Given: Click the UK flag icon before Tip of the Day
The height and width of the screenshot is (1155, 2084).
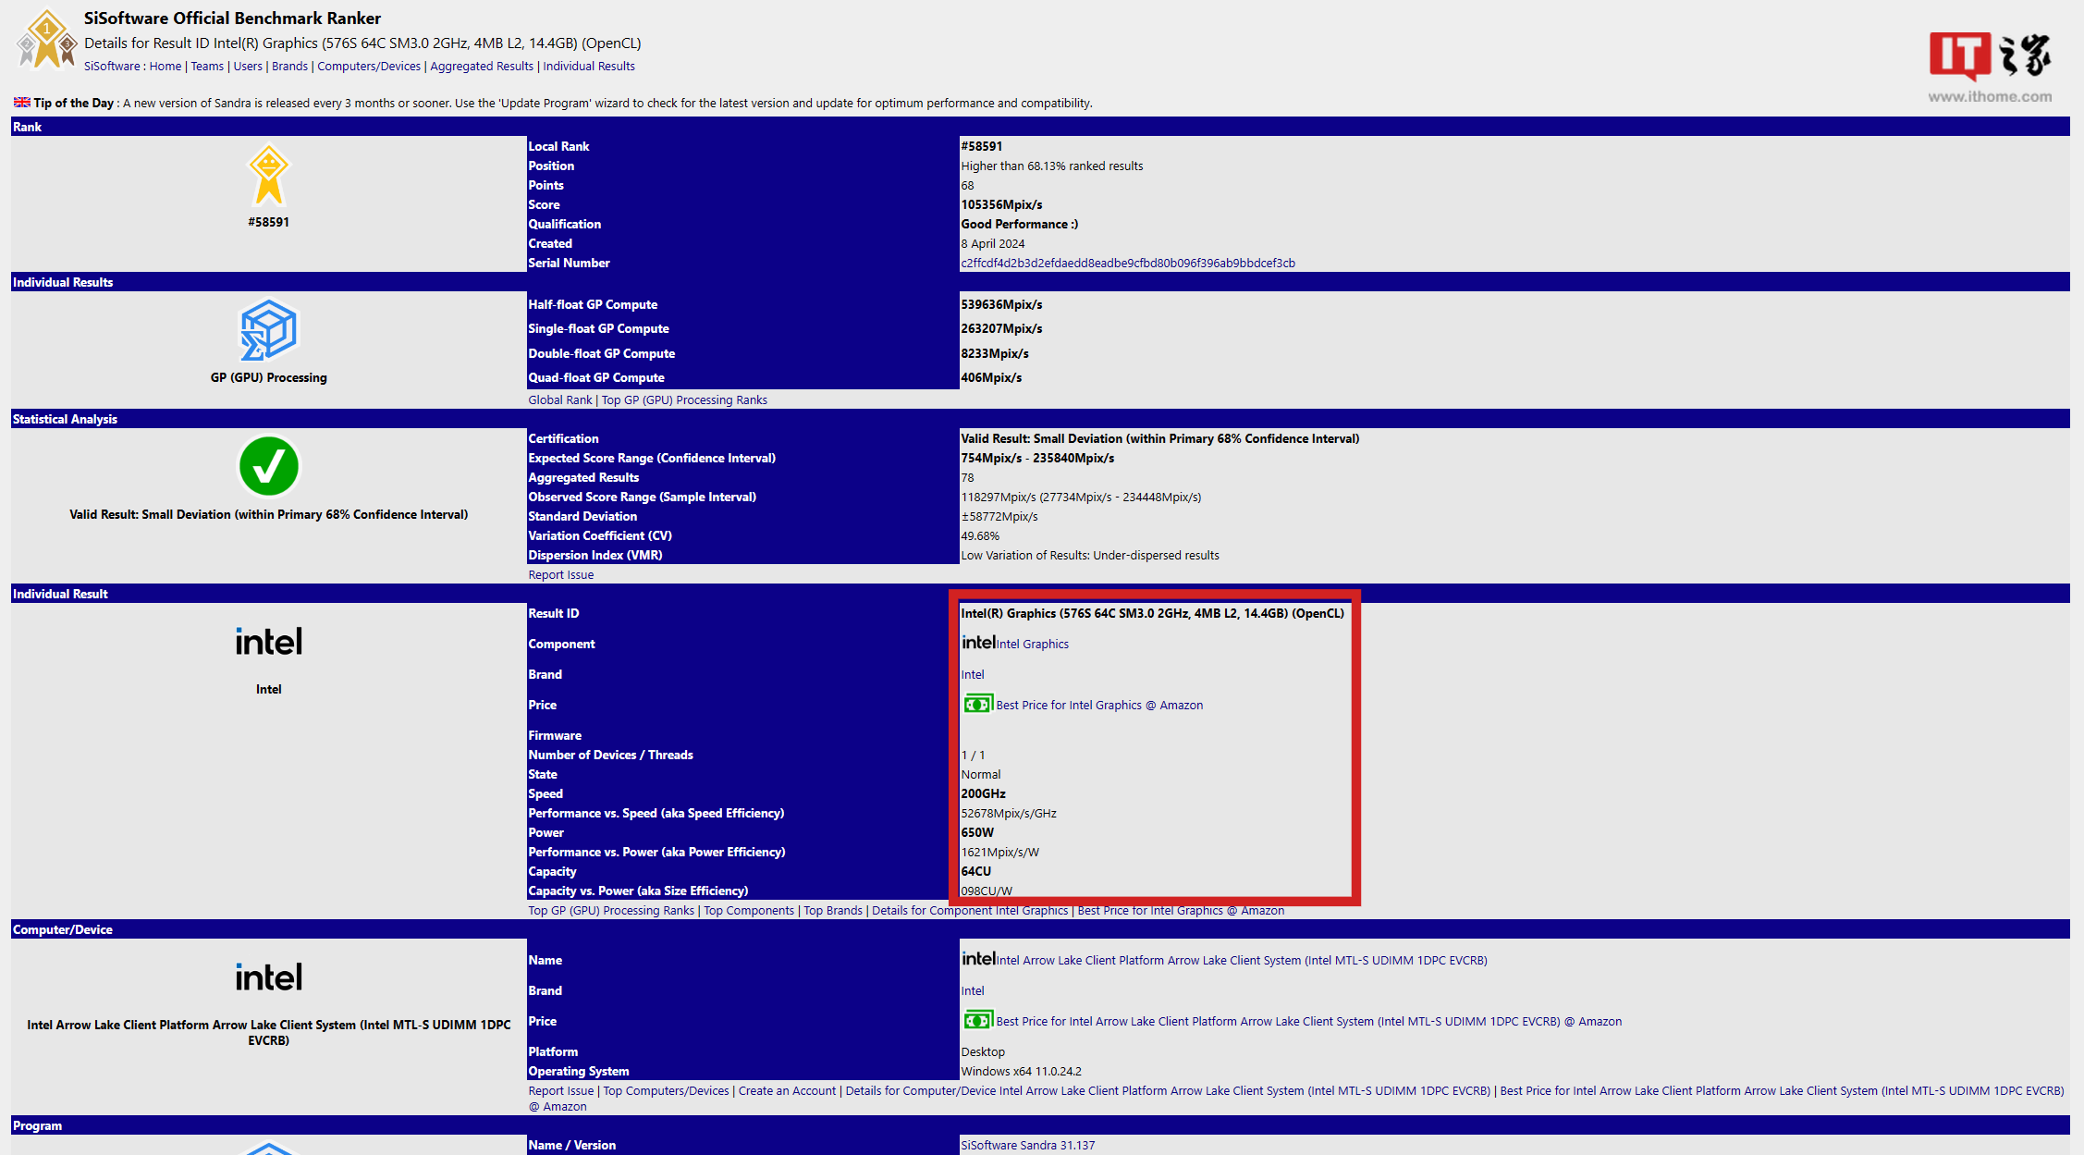Looking at the screenshot, I should click(x=21, y=103).
